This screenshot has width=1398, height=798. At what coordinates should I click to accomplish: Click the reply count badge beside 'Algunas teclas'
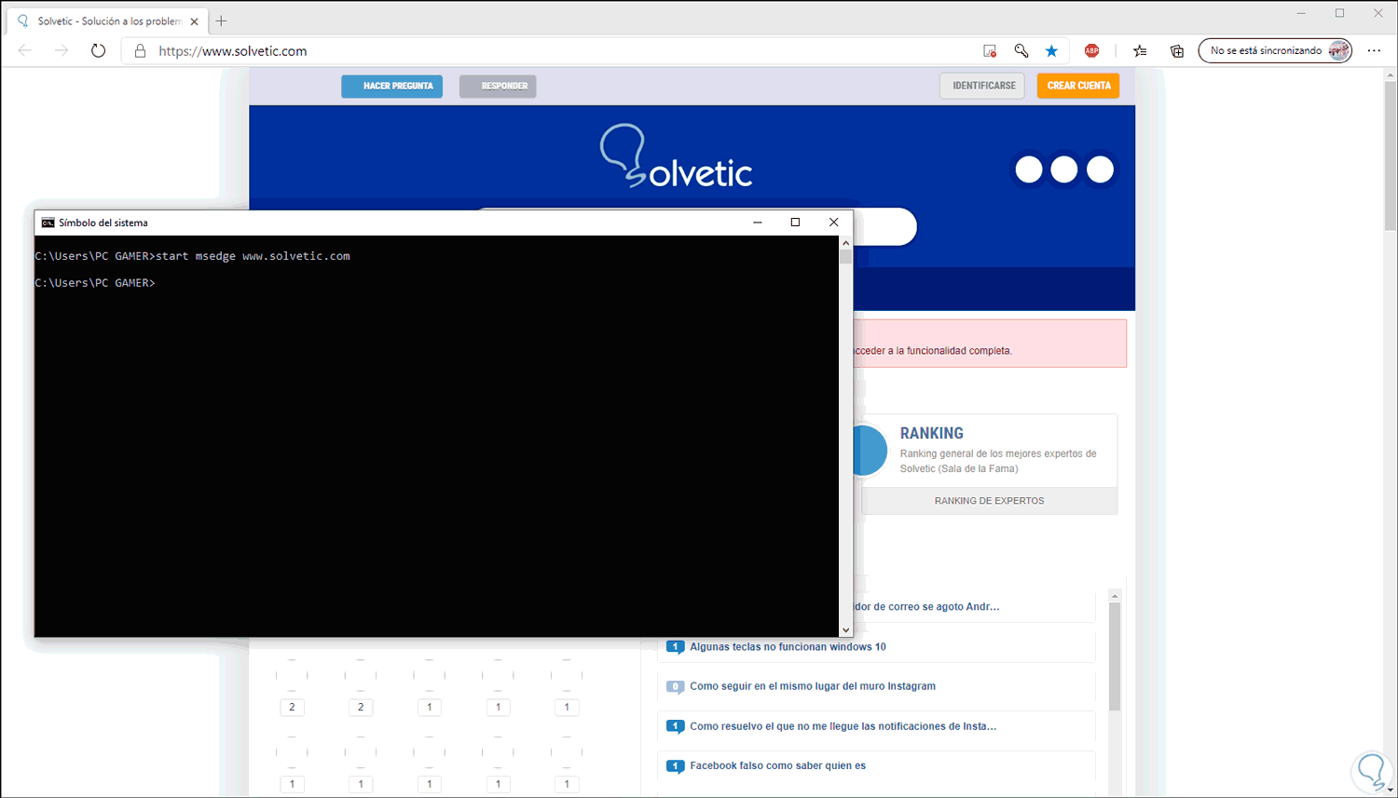click(x=676, y=647)
